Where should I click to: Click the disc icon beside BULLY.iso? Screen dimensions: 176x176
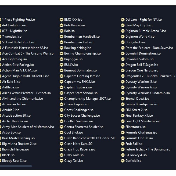tap(61, 65)
